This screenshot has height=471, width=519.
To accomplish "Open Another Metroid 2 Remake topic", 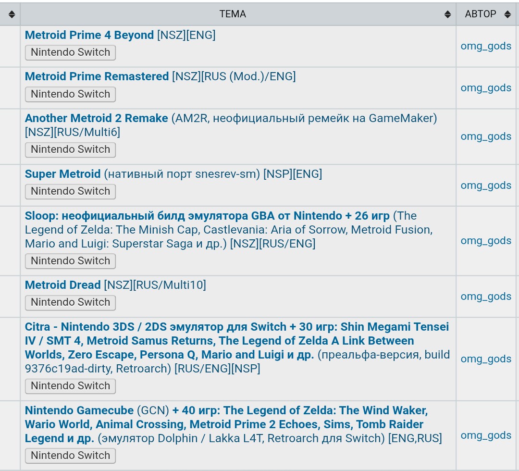I will point(96,118).
